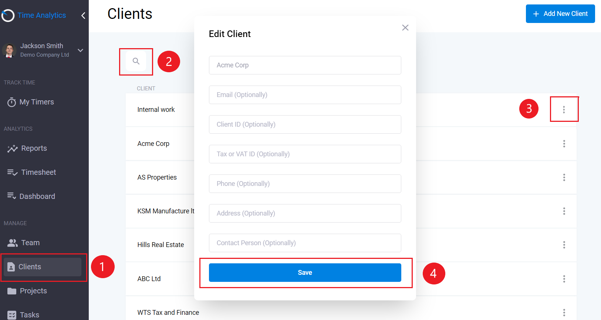Click the plus icon on Add New Client
Screen dimensions: 601x320
pos(536,14)
